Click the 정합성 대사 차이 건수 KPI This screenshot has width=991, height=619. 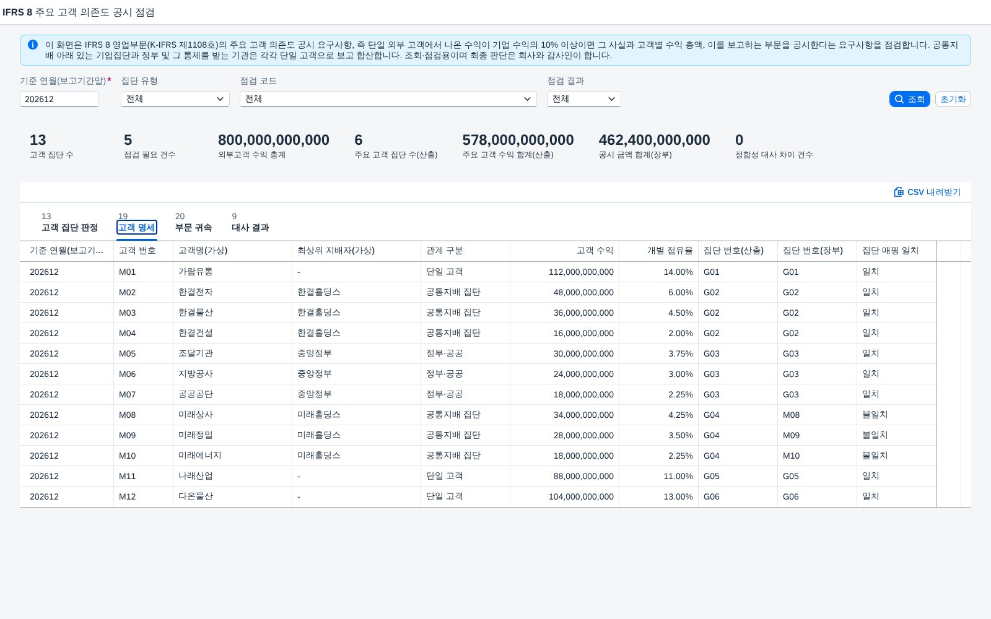click(x=774, y=146)
